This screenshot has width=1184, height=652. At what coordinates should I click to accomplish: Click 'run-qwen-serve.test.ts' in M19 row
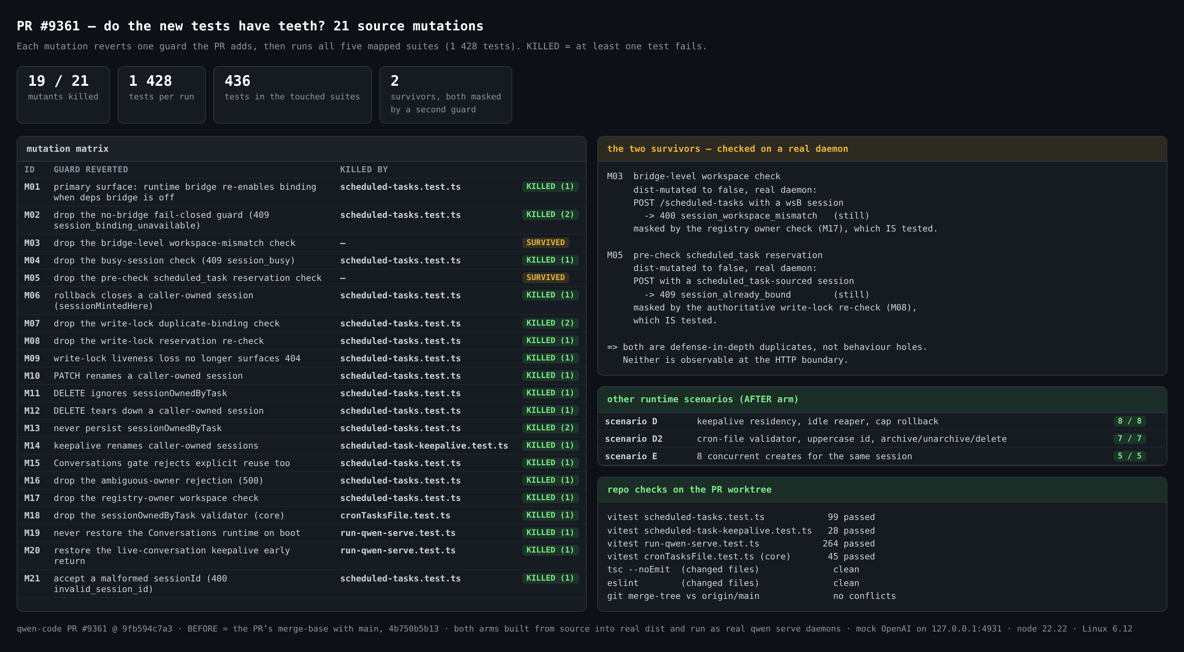pyautogui.click(x=398, y=533)
